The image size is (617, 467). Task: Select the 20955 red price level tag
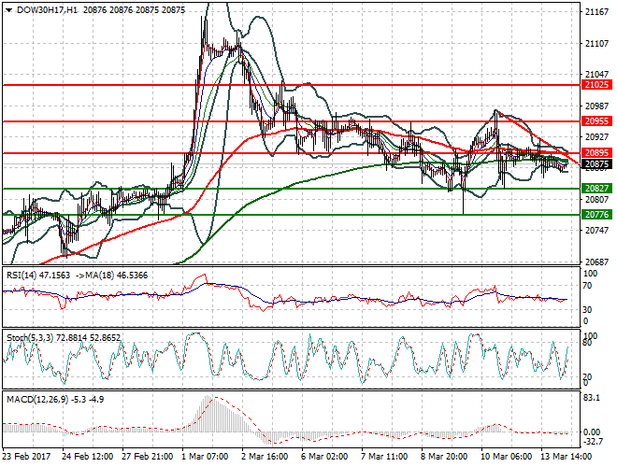coord(595,120)
